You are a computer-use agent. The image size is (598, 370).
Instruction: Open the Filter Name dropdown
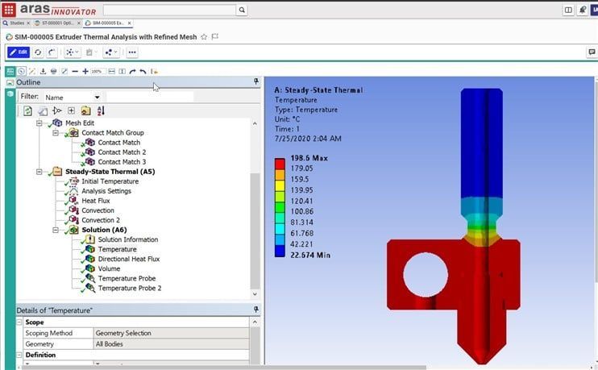tap(97, 98)
